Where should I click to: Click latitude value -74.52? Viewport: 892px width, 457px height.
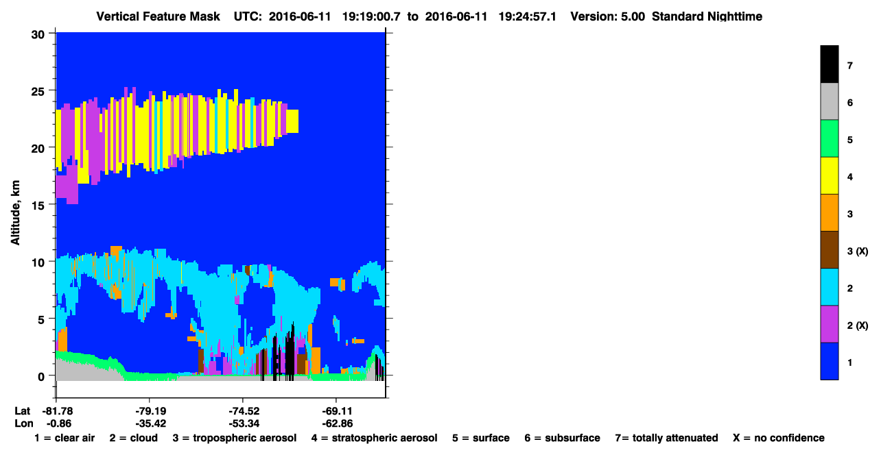[243, 411]
